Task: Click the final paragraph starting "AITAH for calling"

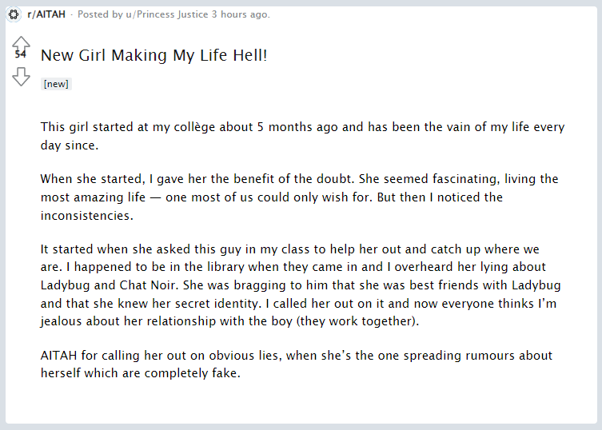Action: [297, 364]
